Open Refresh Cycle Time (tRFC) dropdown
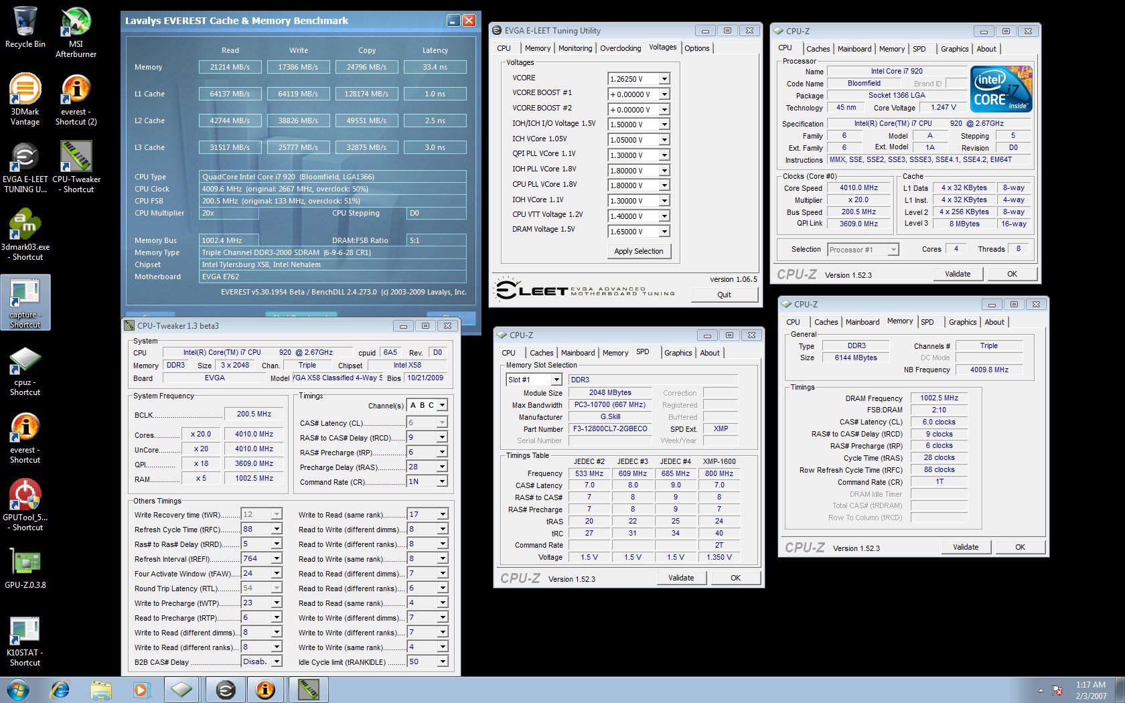The width and height of the screenshot is (1125, 703). [x=277, y=529]
